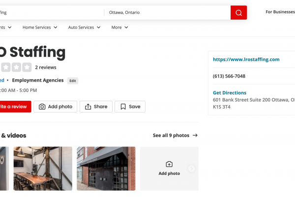Click the Get Directions link
This screenshot has height=198, width=295.
pos(230,92)
